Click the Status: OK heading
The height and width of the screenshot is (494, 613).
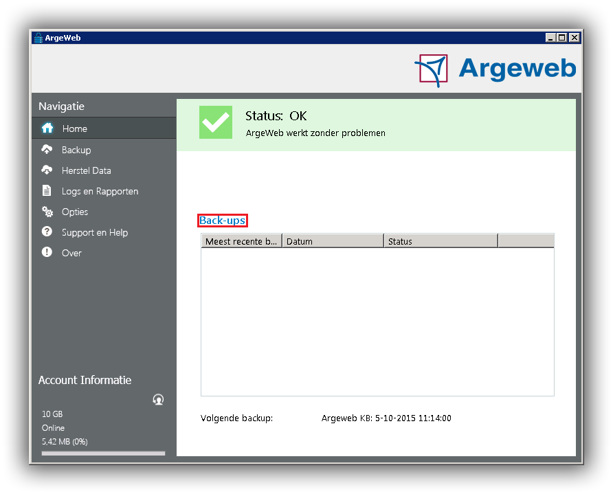(276, 115)
